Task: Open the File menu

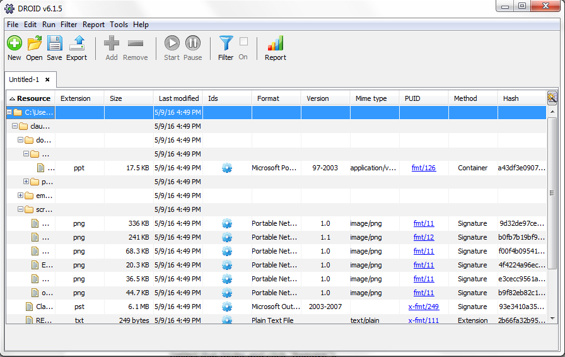Action: pos(13,25)
